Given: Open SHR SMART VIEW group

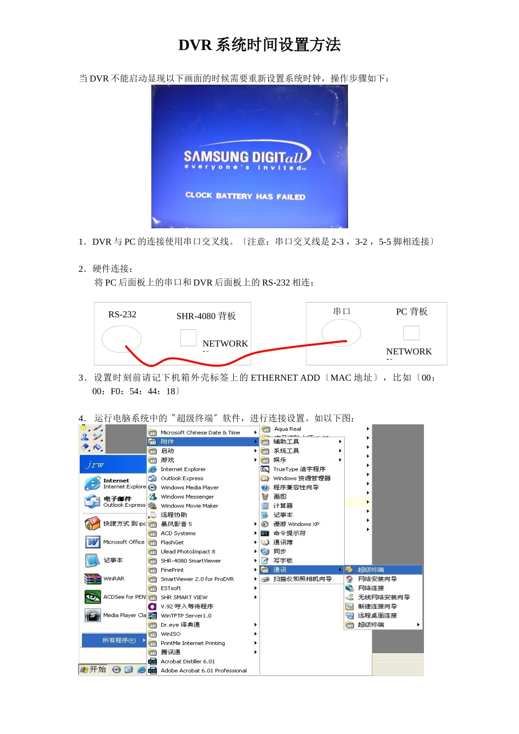Looking at the screenshot, I should (x=203, y=597).
